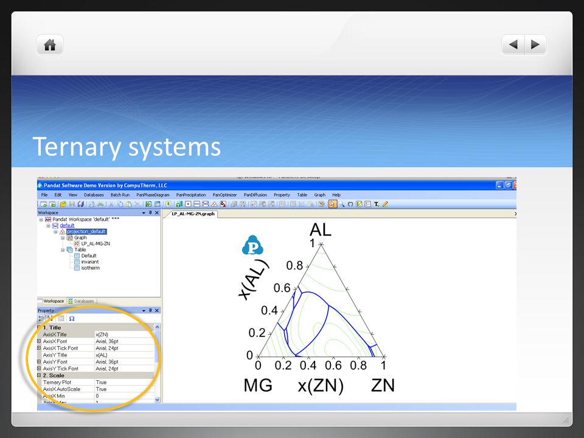Click the green down-arrow load database icon

(x=169, y=204)
